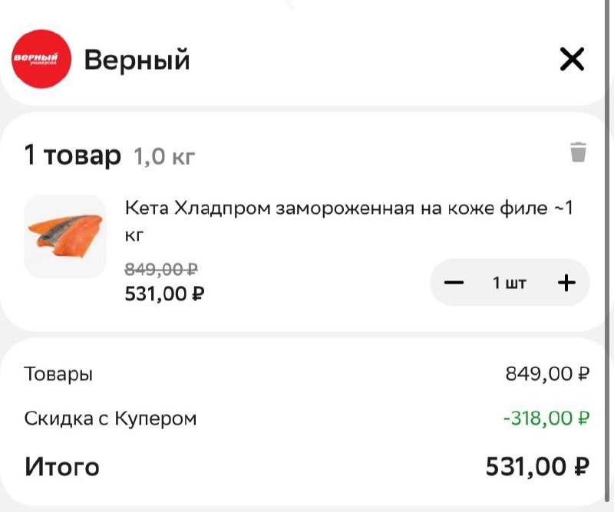Click the green -318,00 ₽ discount amount
The width and height of the screenshot is (614, 512).
pos(546,418)
